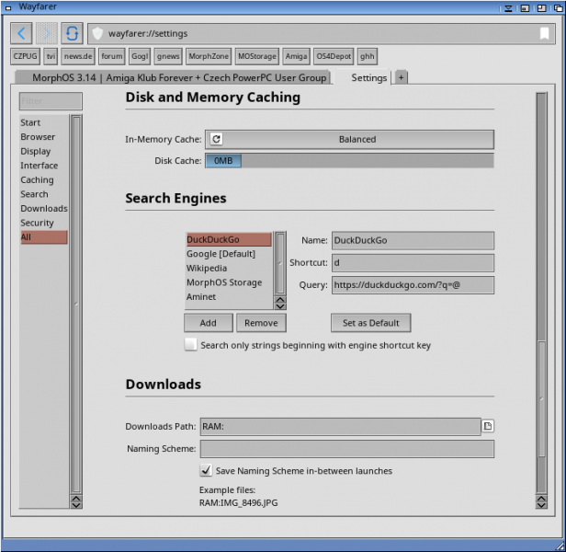
Task: Open In-Memory Cache Balanced cycle selector
Action: [x=349, y=139]
